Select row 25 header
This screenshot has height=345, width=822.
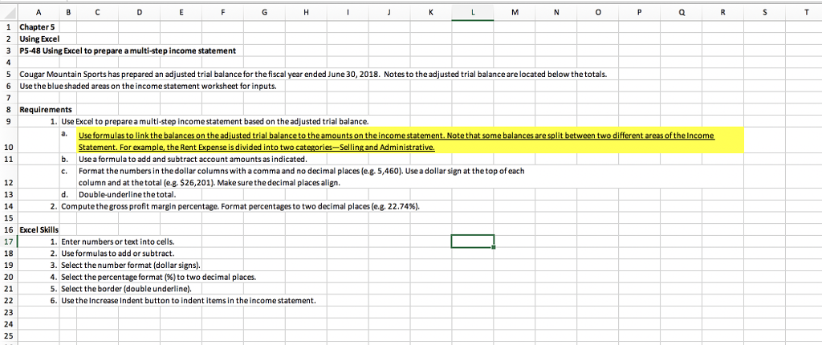[9, 335]
